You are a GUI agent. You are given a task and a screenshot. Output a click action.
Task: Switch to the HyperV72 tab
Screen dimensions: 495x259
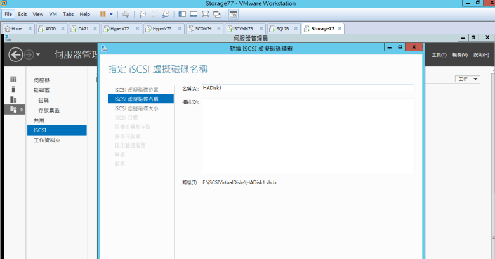click(119, 28)
